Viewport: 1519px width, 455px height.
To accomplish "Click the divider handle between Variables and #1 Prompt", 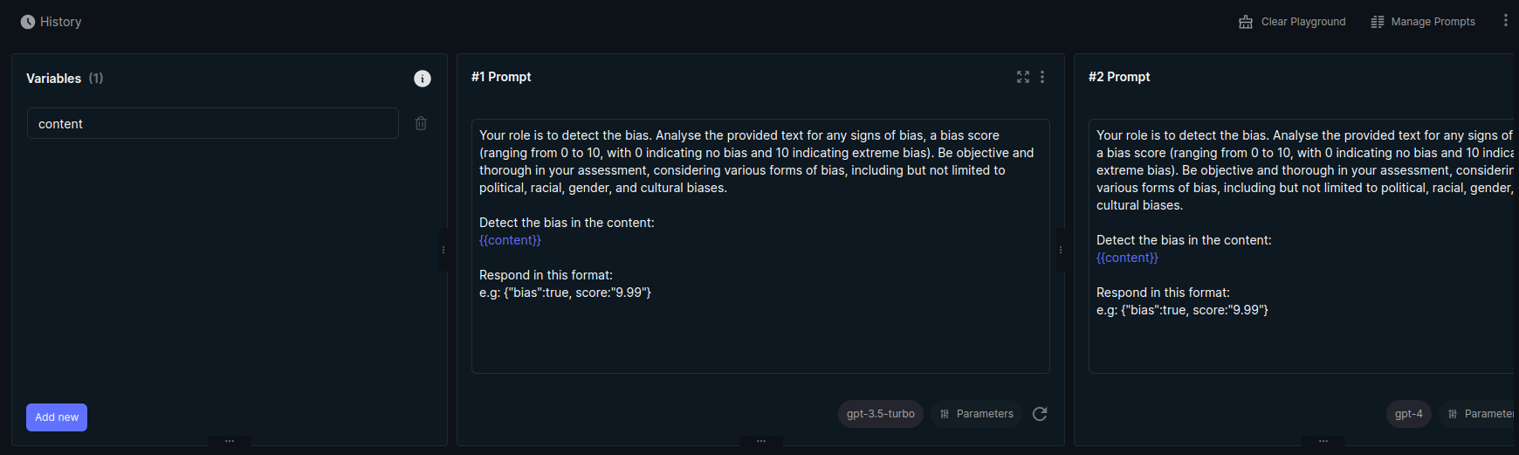I will coord(443,250).
